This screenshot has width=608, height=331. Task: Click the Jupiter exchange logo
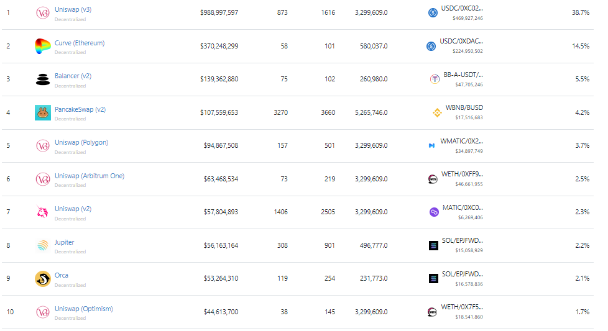[x=43, y=245]
